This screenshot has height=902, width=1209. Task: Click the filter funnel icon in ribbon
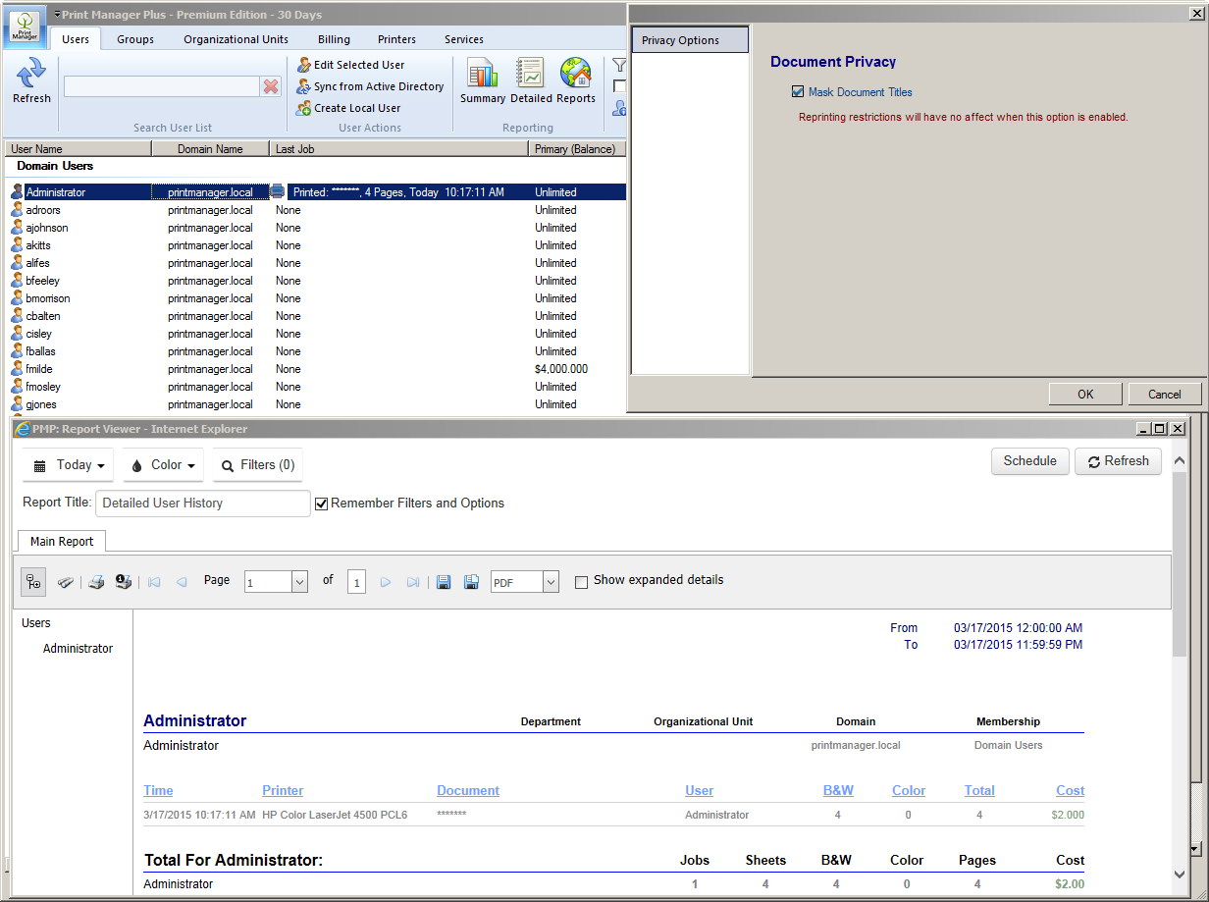point(619,66)
